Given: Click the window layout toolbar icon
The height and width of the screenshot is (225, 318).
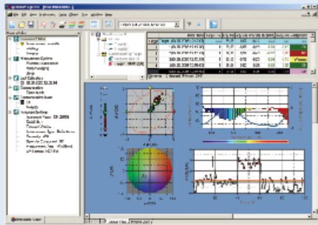Looking at the screenshot, I should pos(94,24).
